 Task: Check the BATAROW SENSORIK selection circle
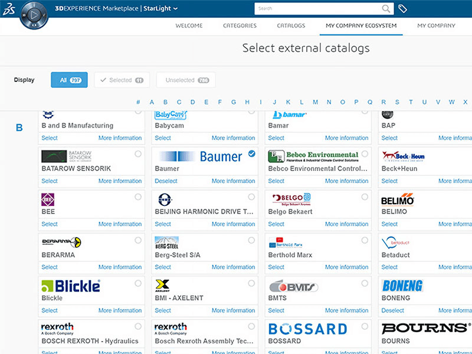tap(138, 153)
